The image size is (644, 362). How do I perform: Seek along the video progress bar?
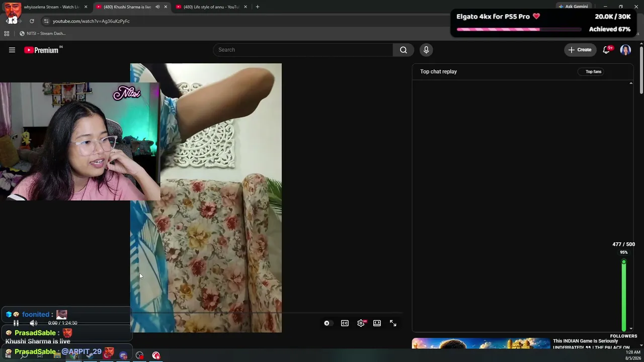[x=267, y=313]
